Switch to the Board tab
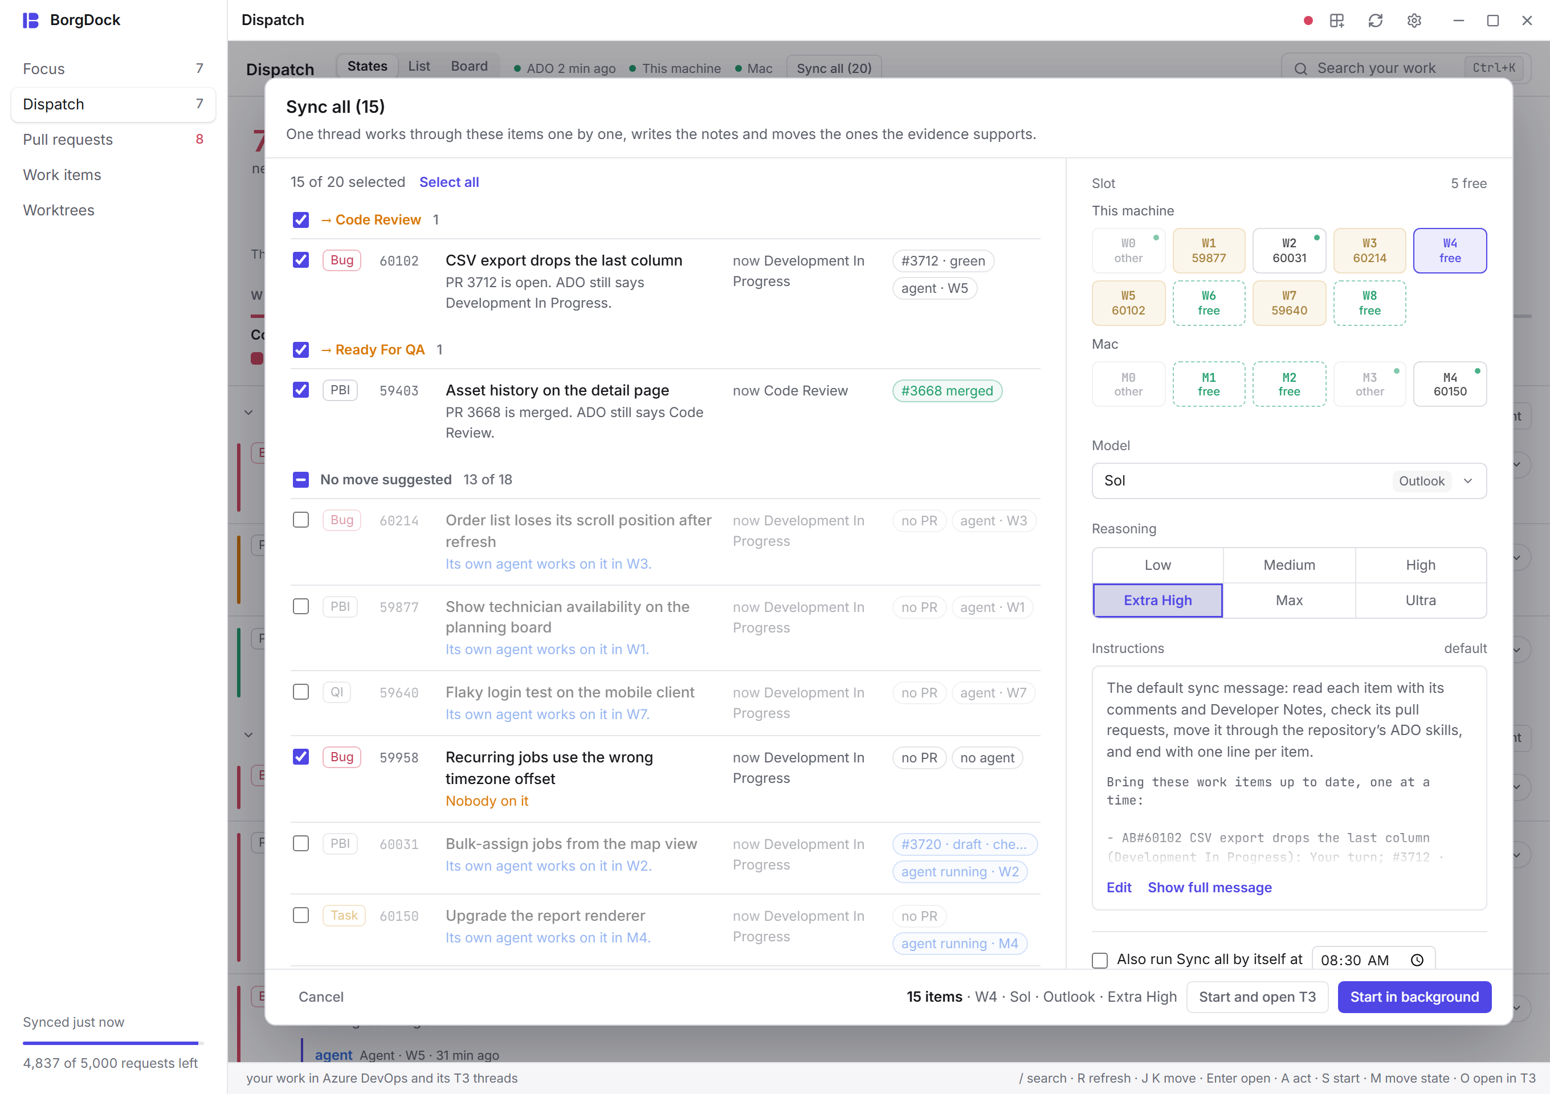The image size is (1550, 1094). tap(469, 66)
